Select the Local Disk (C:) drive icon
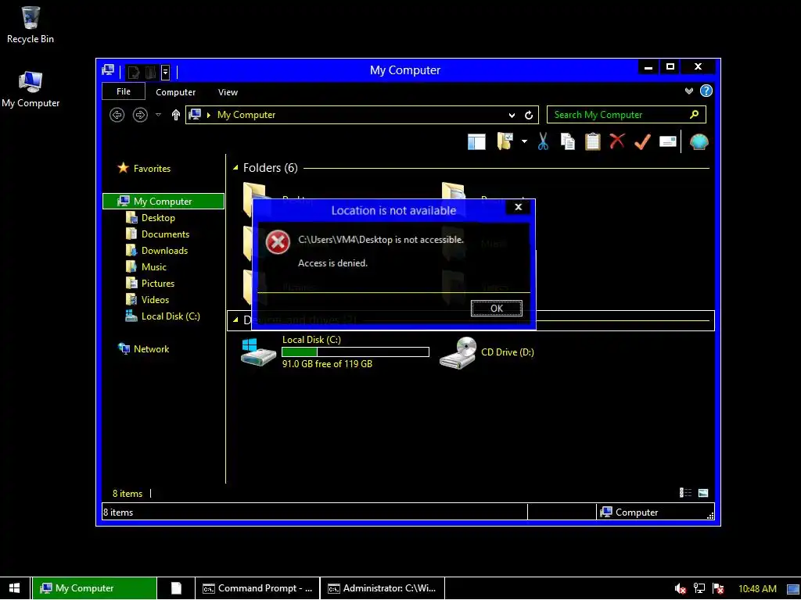The image size is (801, 600). pyautogui.click(x=258, y=351)
